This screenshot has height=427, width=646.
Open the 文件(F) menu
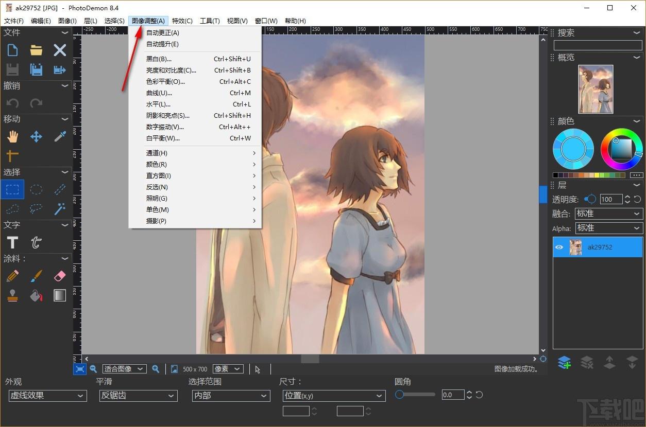[14, 21]
